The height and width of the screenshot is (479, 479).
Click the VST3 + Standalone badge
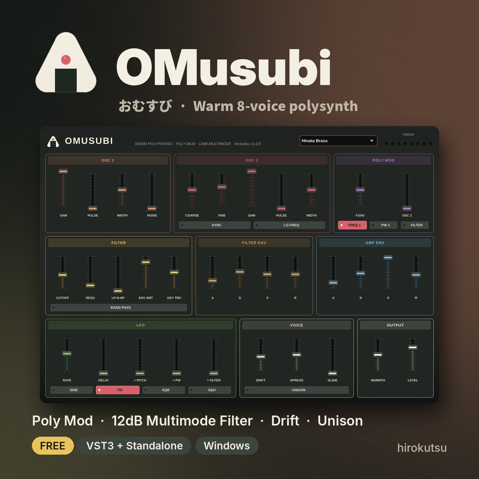pos(135,446)
